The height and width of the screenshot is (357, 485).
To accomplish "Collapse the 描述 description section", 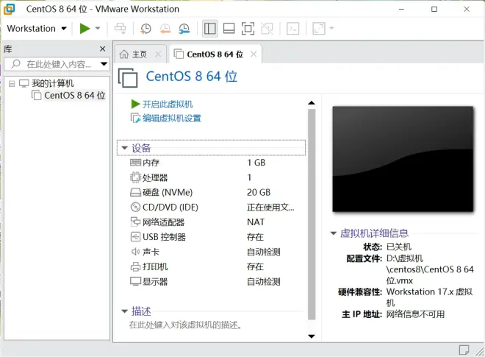I will click(124, 311).
